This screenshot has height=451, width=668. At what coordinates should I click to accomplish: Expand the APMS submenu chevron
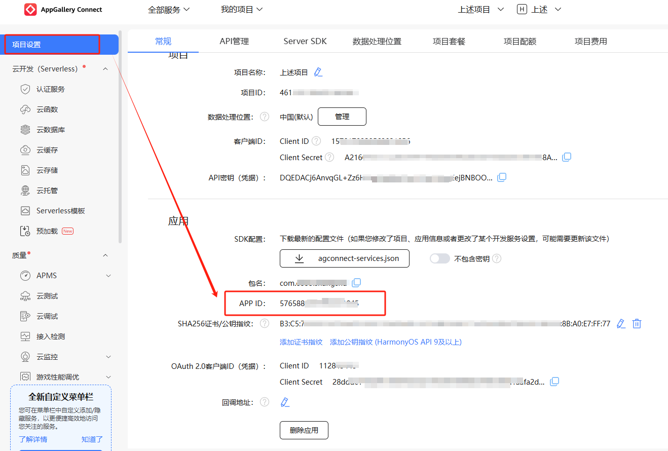coord(108,276)
